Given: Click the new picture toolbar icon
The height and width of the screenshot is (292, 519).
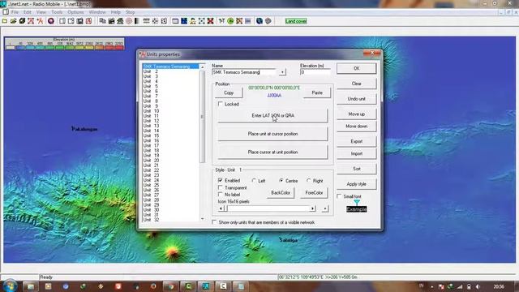Looking at the screenshot, I should point(62,21).
